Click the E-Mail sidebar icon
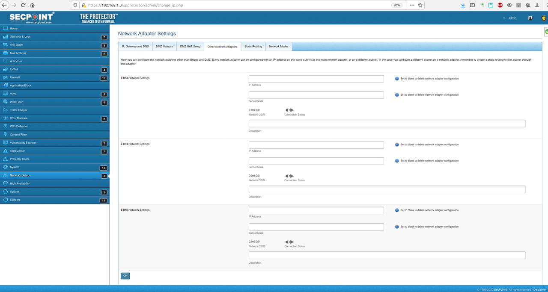This screenshot has width=548, height=292. point(6,69)
